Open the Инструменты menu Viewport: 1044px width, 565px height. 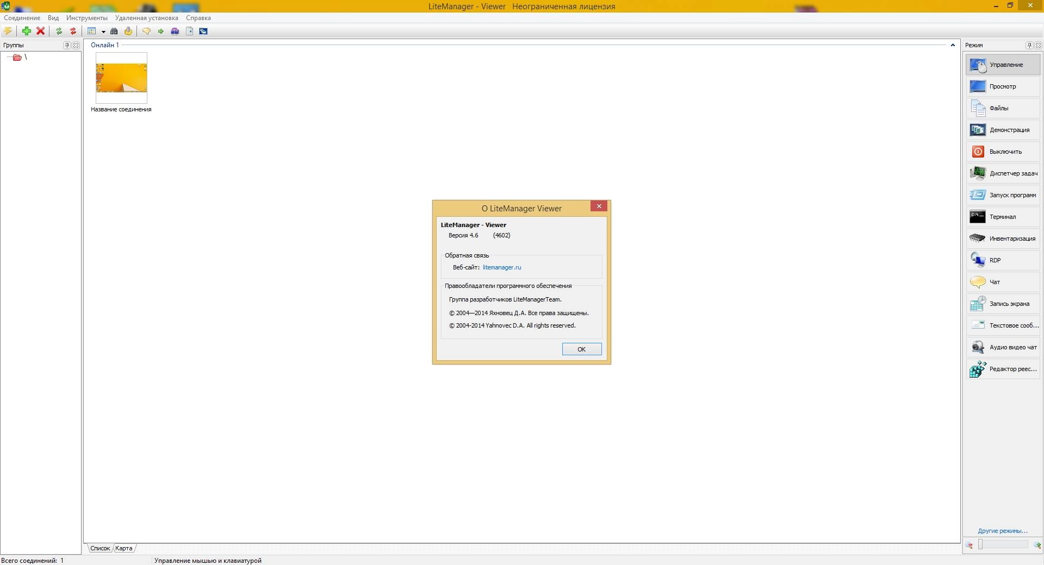point(87,18)
